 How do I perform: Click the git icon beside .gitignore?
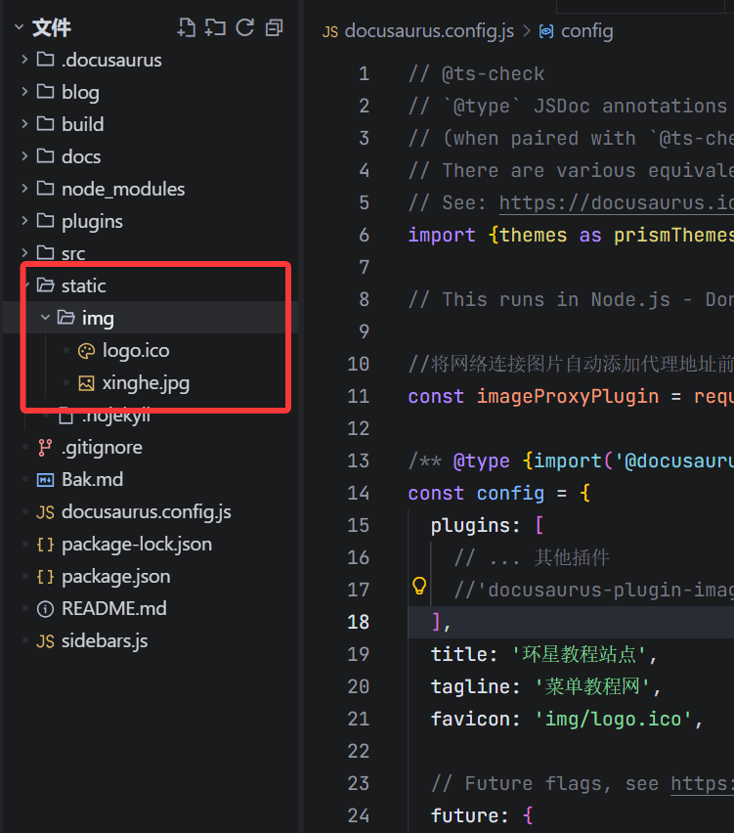pos(45,448)
